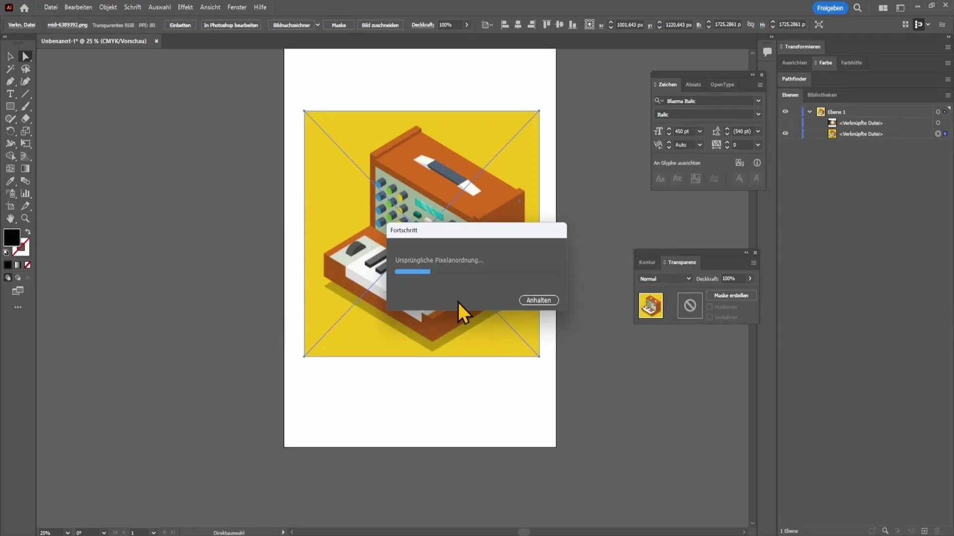Image resolution: width=954 pixels, height=536 pixels.
Task: Select the Perspective Grid tool
Action: 25,156
